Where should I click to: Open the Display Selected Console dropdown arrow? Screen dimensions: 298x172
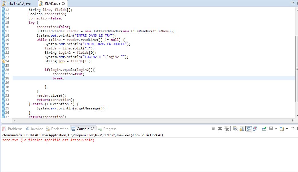276,129
